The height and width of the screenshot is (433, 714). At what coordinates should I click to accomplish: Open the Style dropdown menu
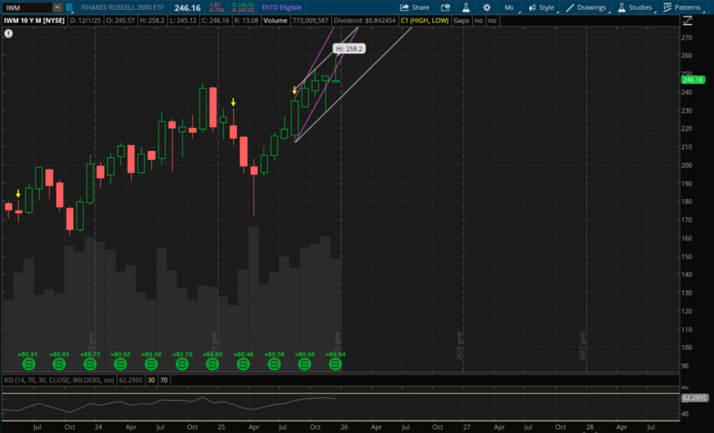[542, 7]
